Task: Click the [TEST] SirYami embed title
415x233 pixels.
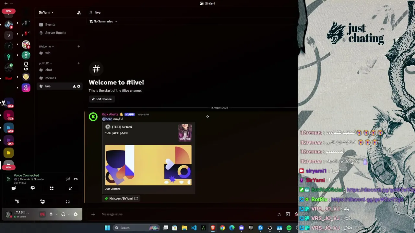Action: [x=122, y=127]
